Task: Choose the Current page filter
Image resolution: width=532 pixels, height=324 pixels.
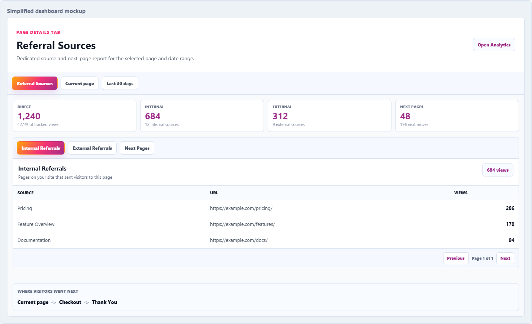Action: [x=80, y=83]
